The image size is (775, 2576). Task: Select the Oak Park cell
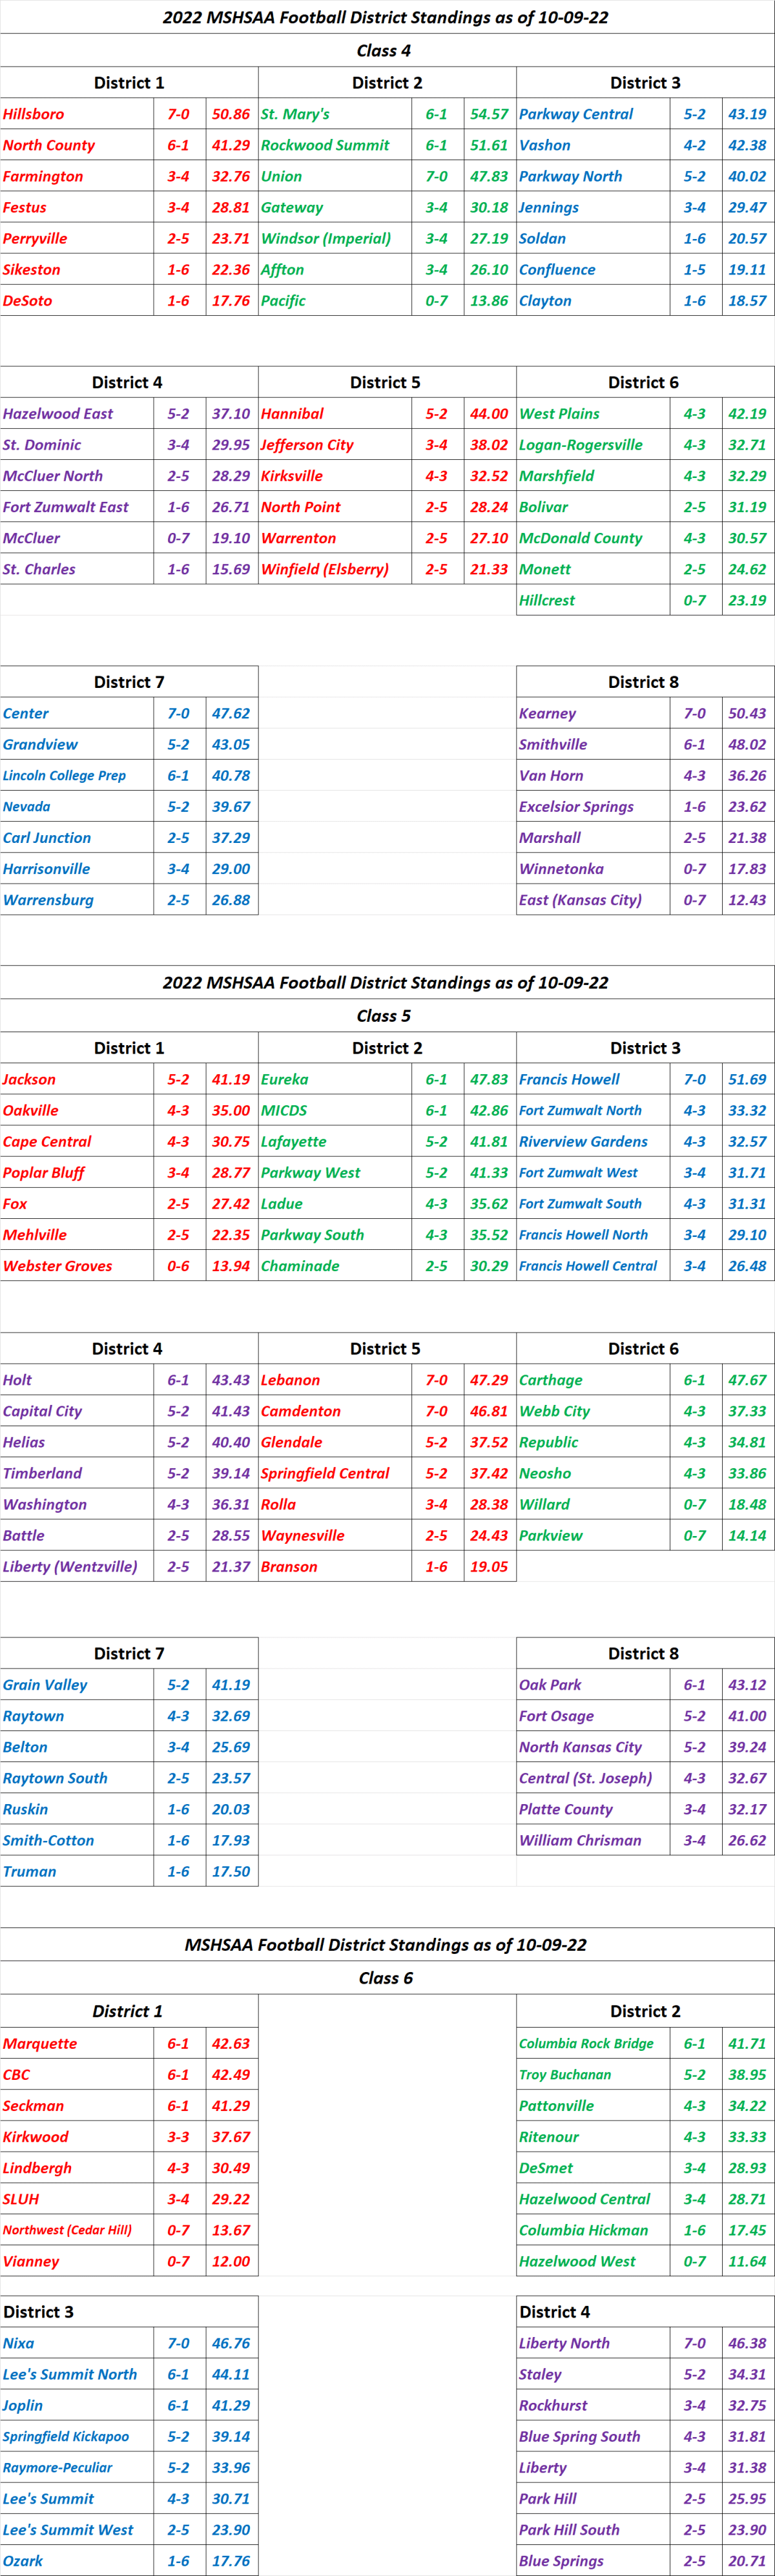593,1684
